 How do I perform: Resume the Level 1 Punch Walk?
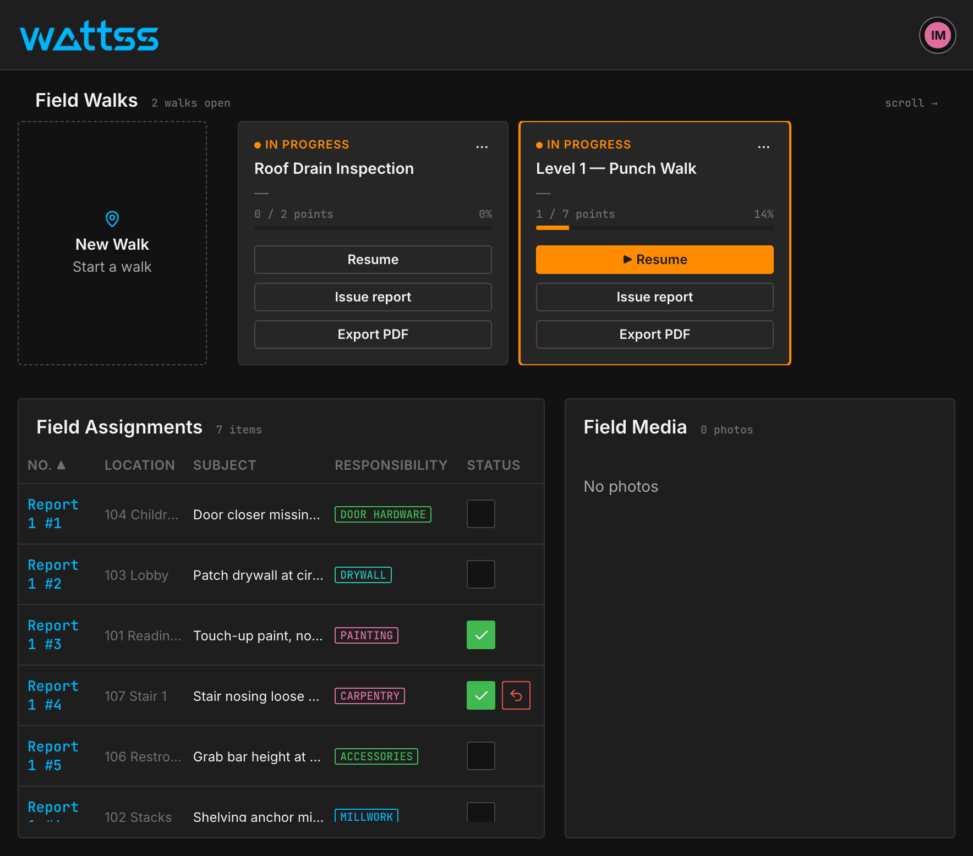pyautogui.click(x=655, y=260)
